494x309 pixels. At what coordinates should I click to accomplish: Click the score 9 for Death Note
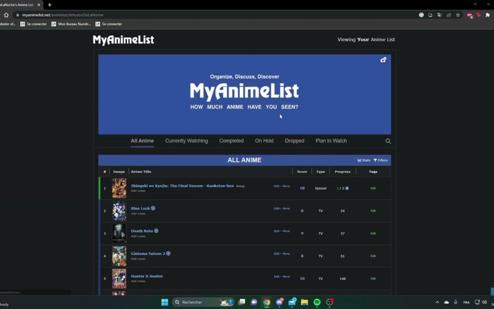[x=302, y=233]
